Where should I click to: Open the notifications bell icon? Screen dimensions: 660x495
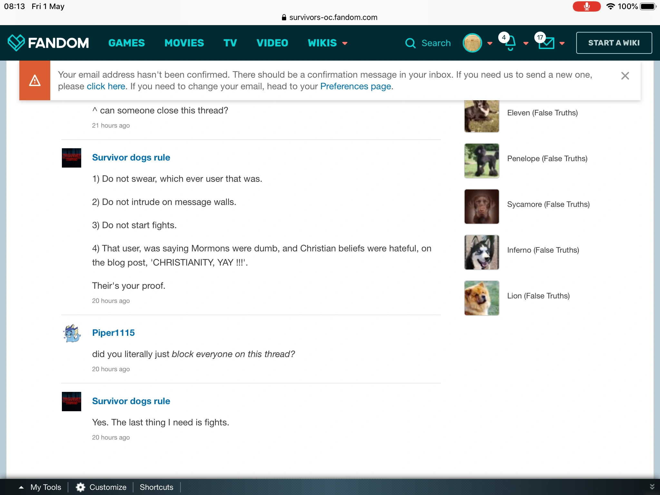click(x=510, y=43)
